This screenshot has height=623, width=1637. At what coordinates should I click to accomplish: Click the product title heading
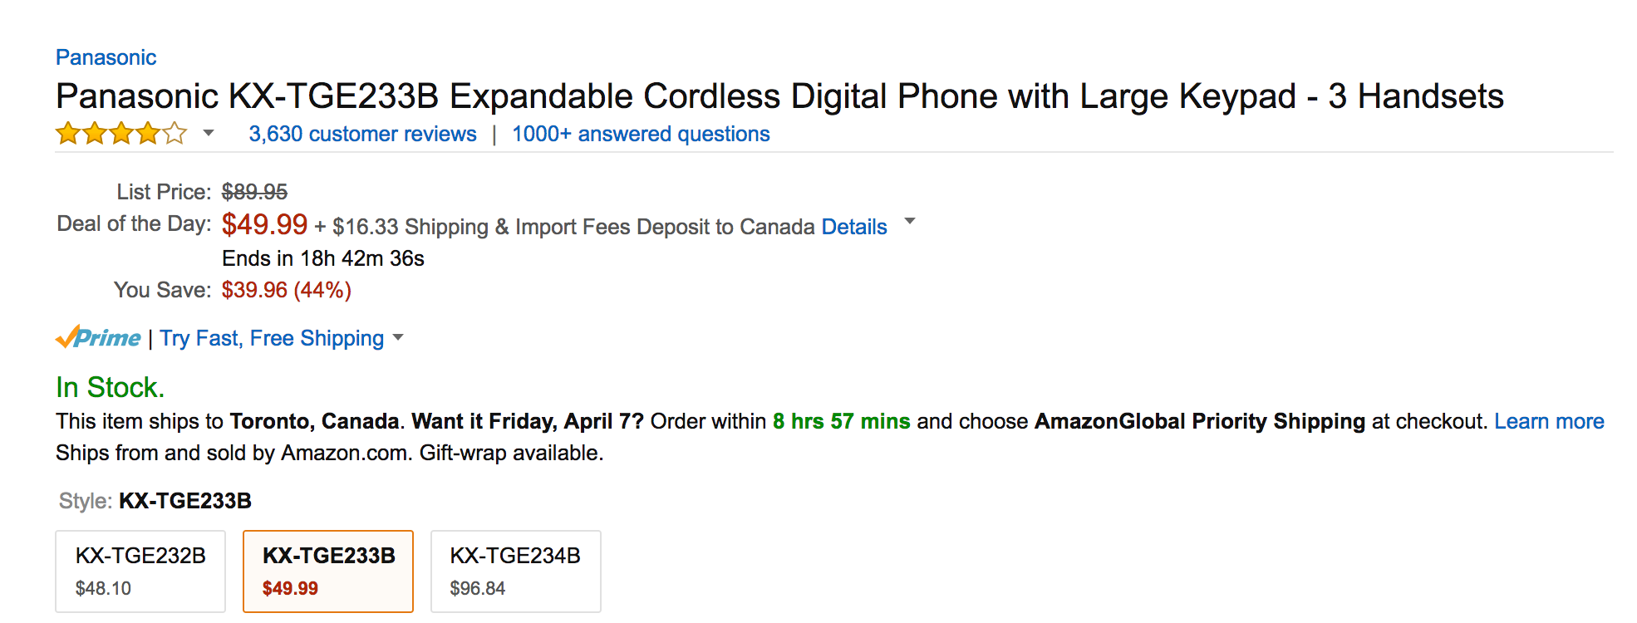779,96
